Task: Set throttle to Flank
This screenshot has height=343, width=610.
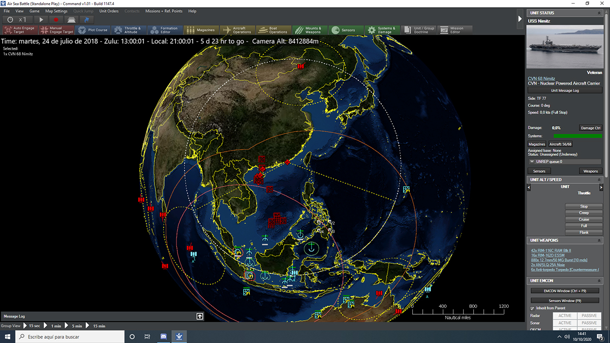Action: [x=584, y=232]
